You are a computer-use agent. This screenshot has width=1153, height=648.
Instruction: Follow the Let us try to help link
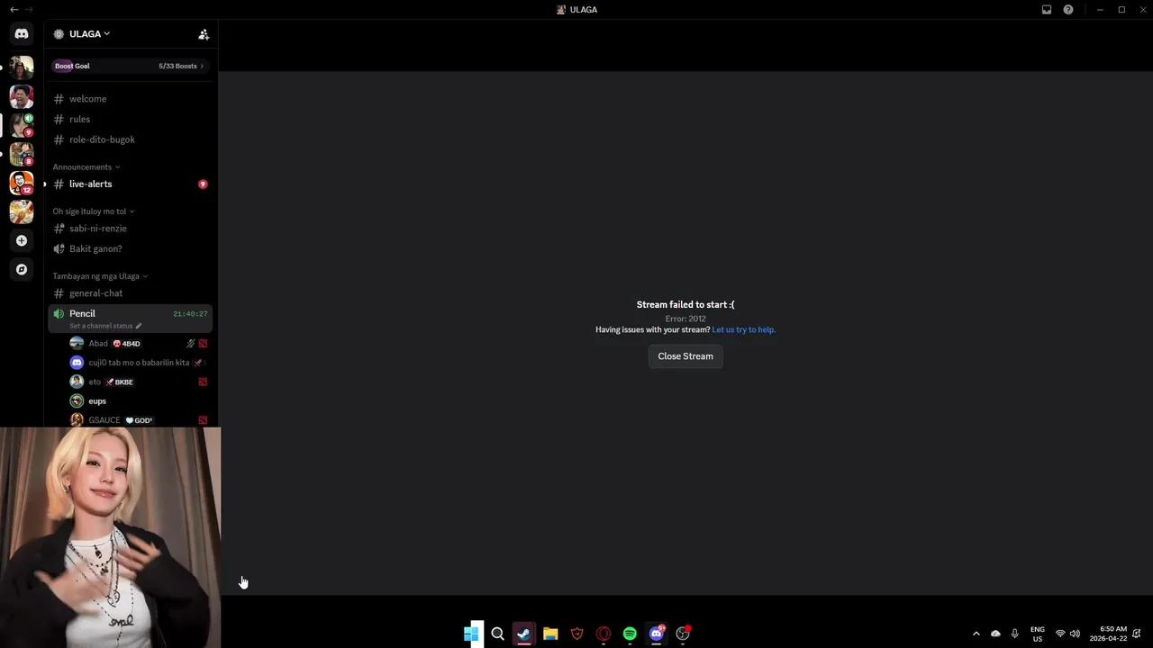(x=743, y=330)
